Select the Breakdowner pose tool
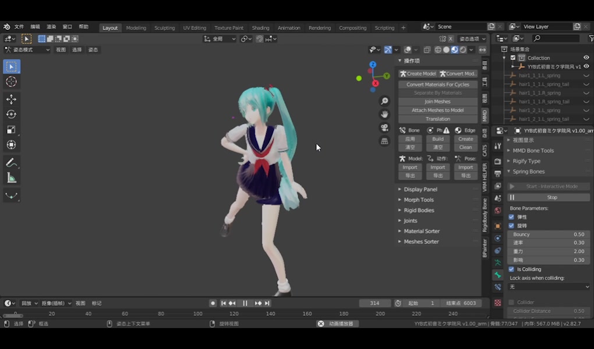The height and width of the screenshot is (349, 594). [x=12, y=195]
